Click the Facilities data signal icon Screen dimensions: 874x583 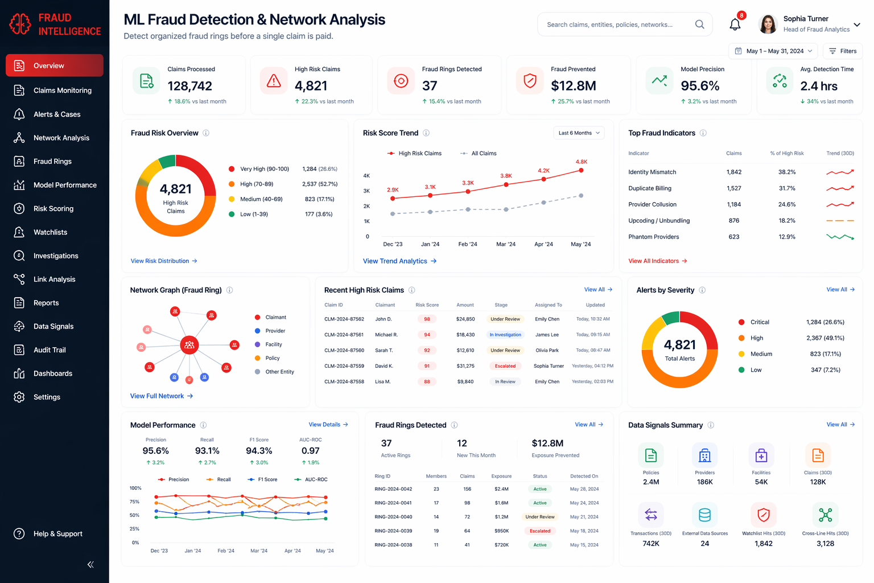pos(761,455)
